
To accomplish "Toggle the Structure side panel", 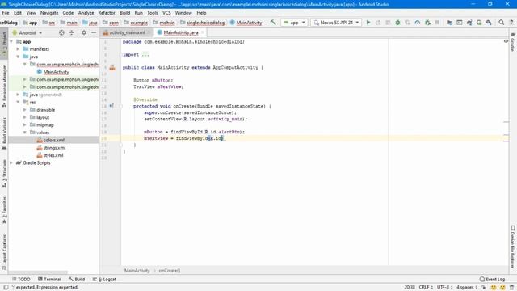I will coord(4,173).
